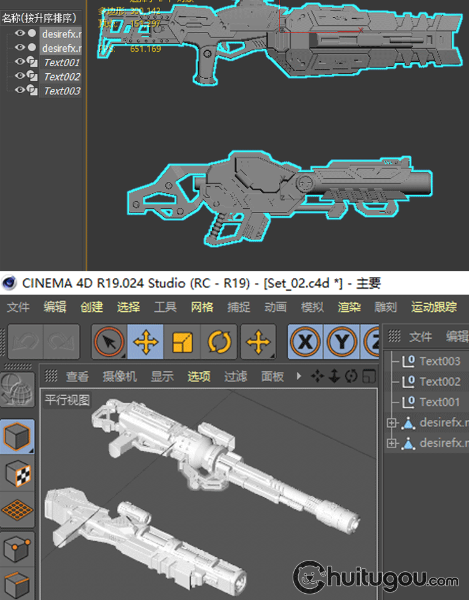The height and width of the screenshot is (600, 469).
Task: Click the Undo arrow button
Action: point(24,342)
